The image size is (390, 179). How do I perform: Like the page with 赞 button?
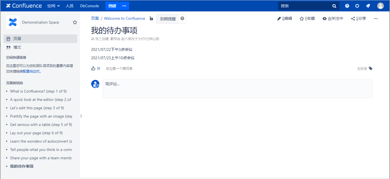click(x=96, y=68)
